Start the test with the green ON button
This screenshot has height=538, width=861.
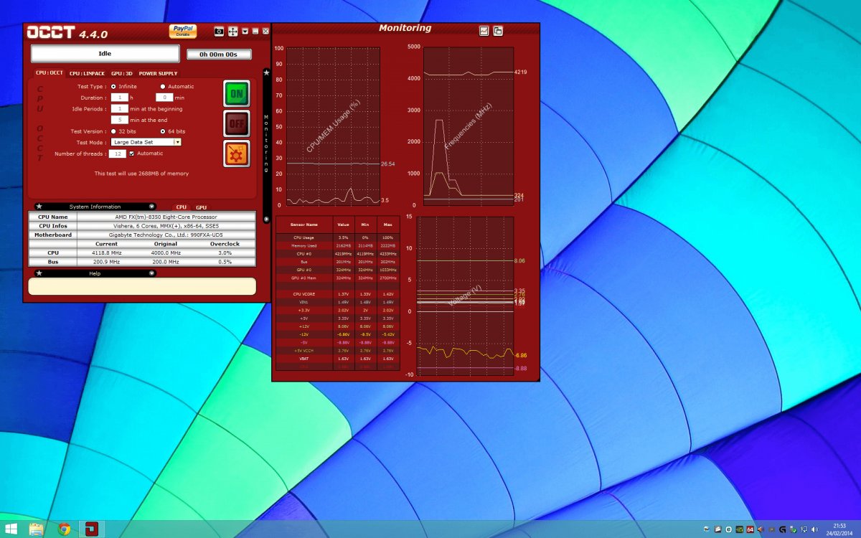point(237,94)
